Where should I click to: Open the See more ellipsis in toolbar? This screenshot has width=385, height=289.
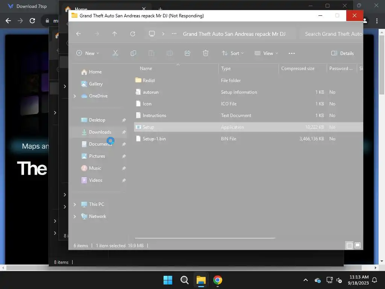pos(292,53)
